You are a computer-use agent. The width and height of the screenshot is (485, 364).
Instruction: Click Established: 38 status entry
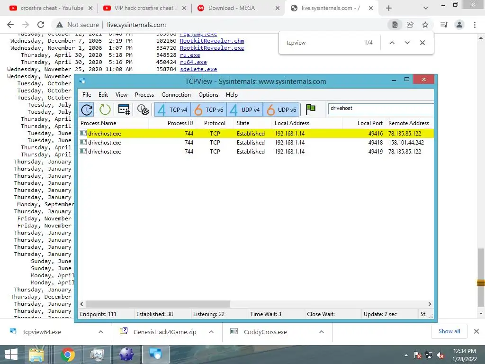tap(155, 314)
